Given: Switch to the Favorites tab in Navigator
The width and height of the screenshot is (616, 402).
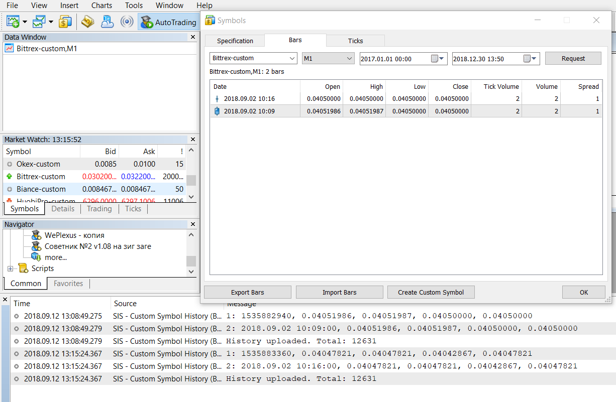Looking at the screenshot, I should point(68,284).
